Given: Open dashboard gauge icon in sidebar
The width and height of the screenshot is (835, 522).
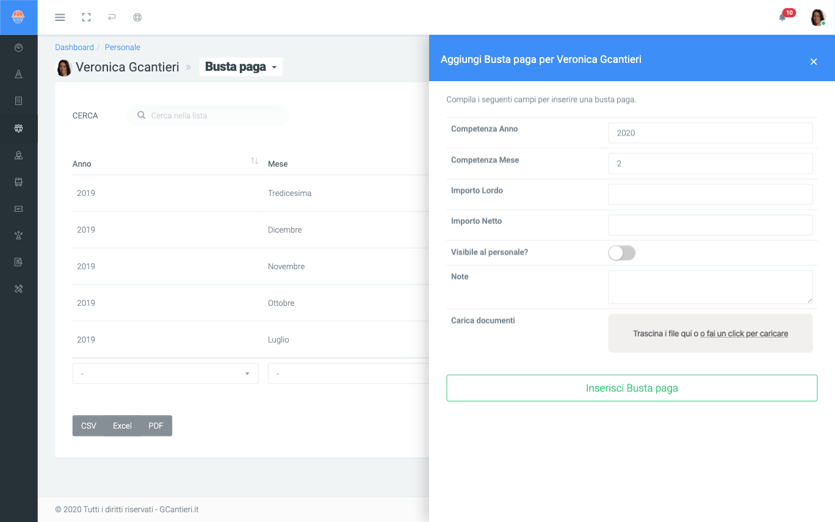Looking at the screenshot, I should tap(18, 47).
